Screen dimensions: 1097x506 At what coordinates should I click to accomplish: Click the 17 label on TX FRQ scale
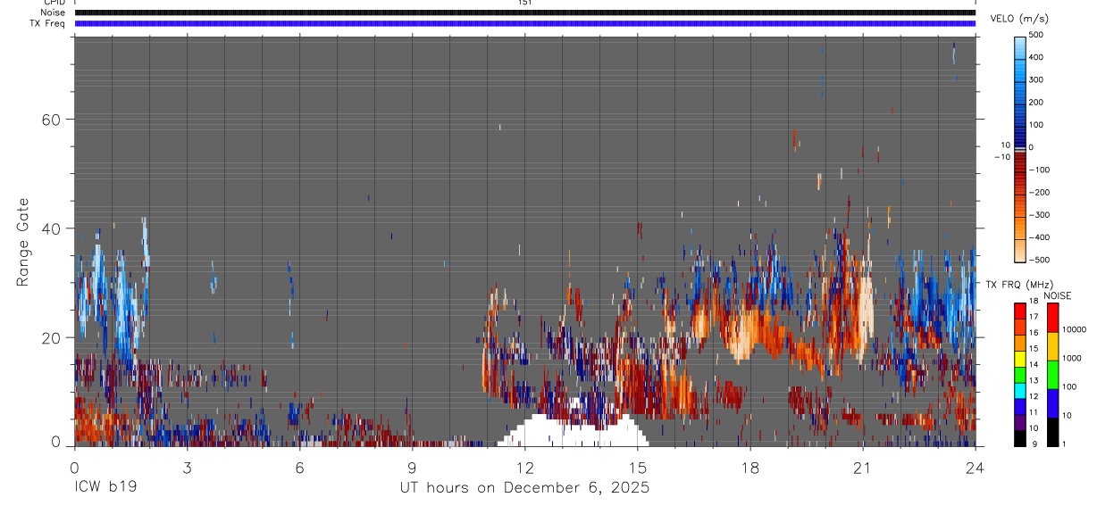click(x=1034, y=317)
